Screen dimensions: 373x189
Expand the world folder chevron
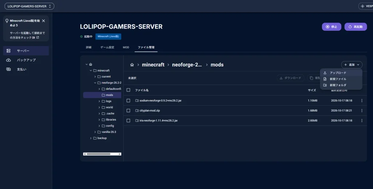(x=99, y=107)
